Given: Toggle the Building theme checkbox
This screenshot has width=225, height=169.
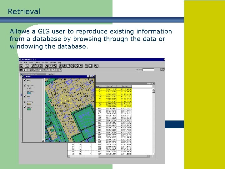Looking at the screenshot, I should (x=25, y=102).
